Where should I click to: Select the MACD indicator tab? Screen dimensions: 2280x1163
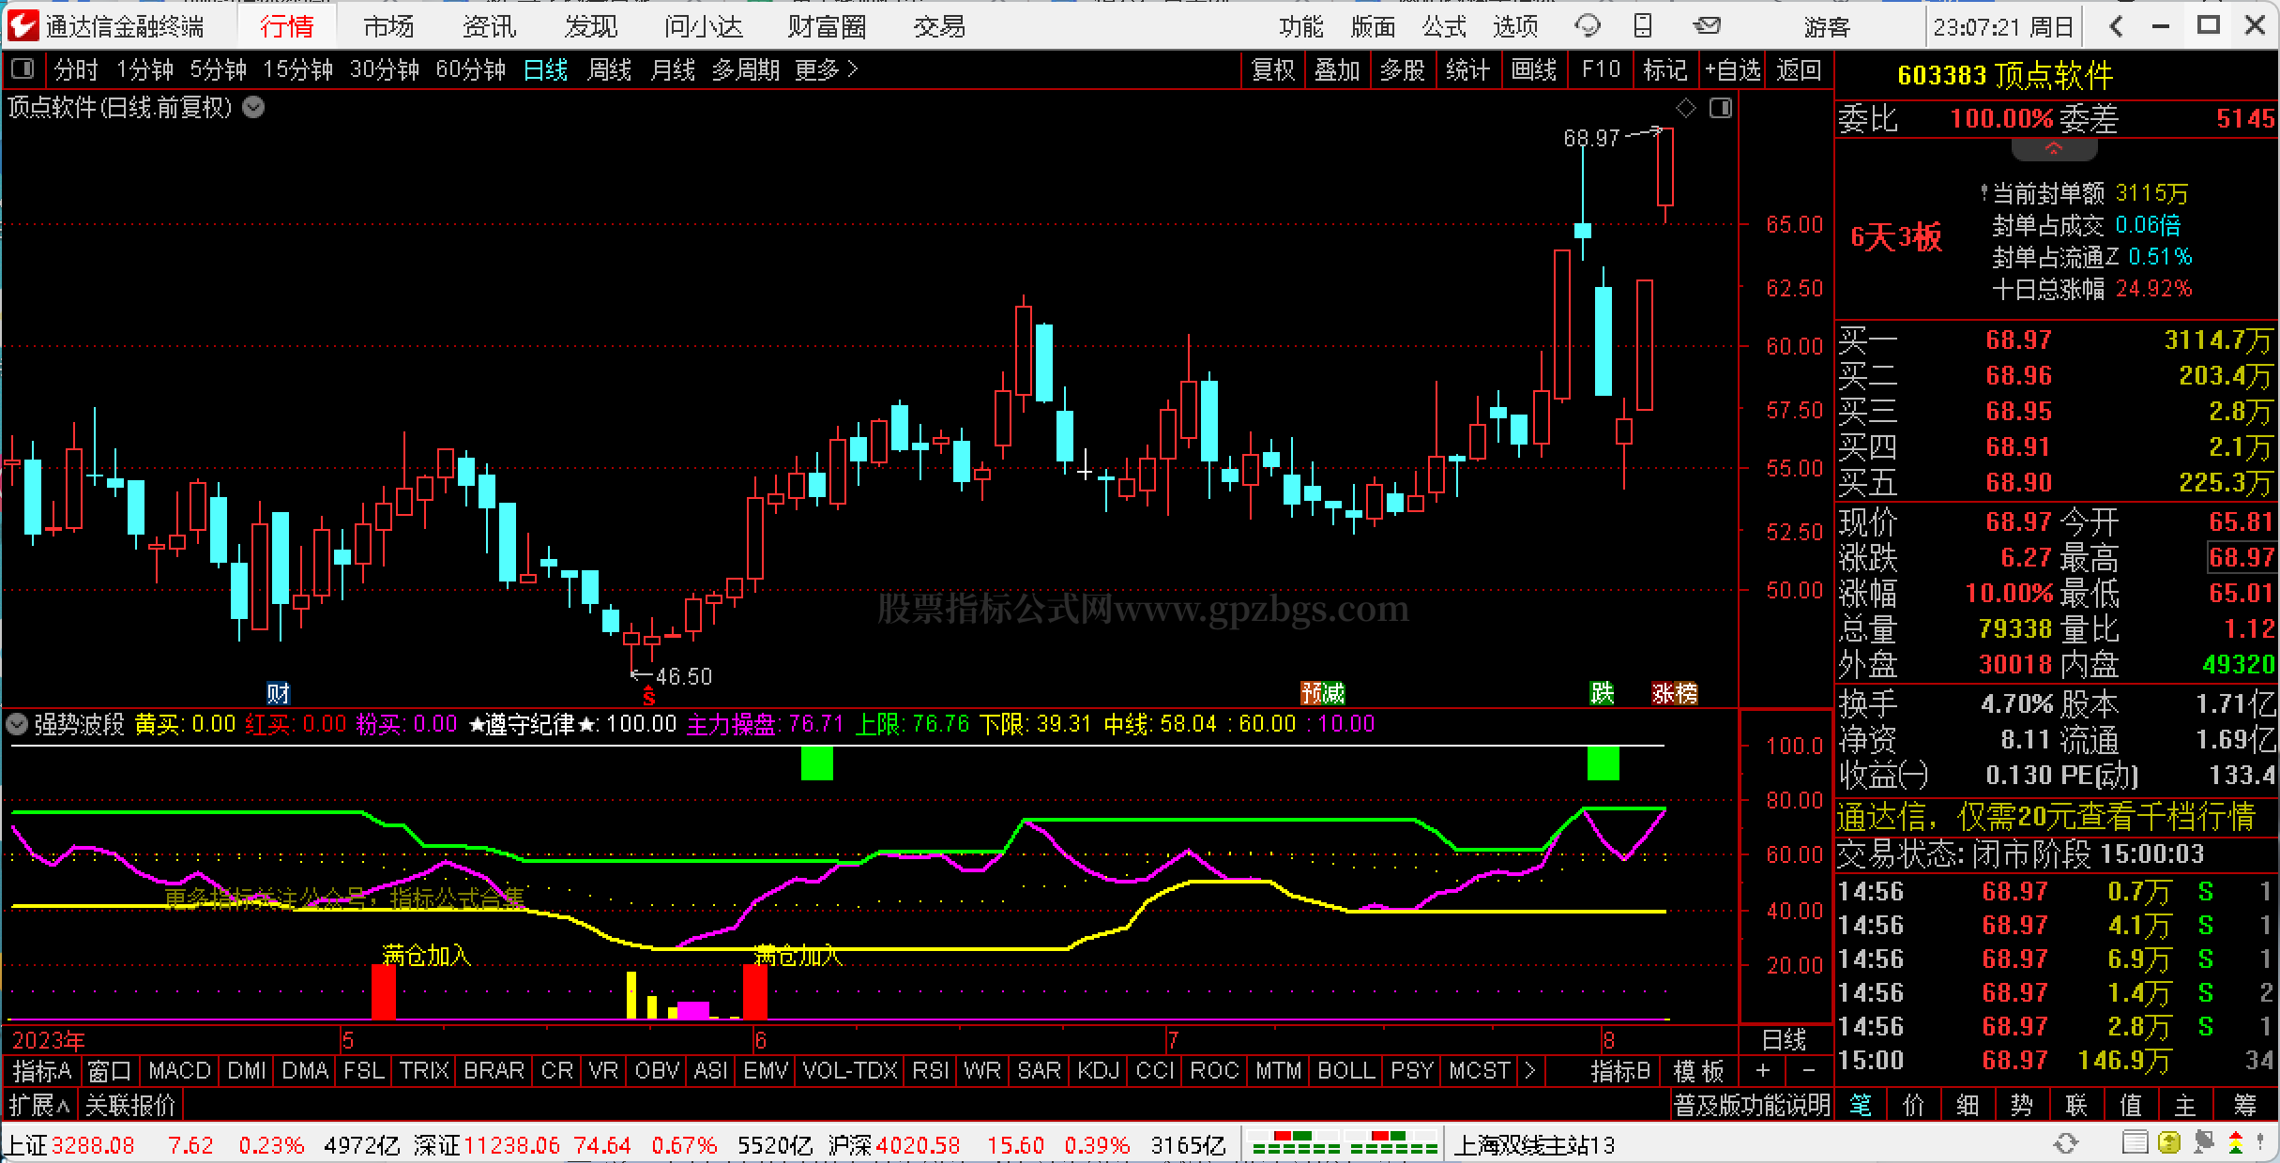(x=179, y=1070)
